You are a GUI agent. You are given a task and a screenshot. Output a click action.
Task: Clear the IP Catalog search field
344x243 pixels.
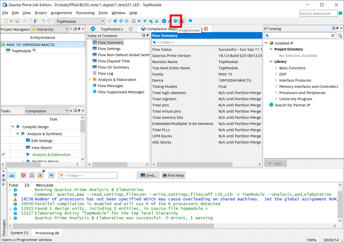333,36
